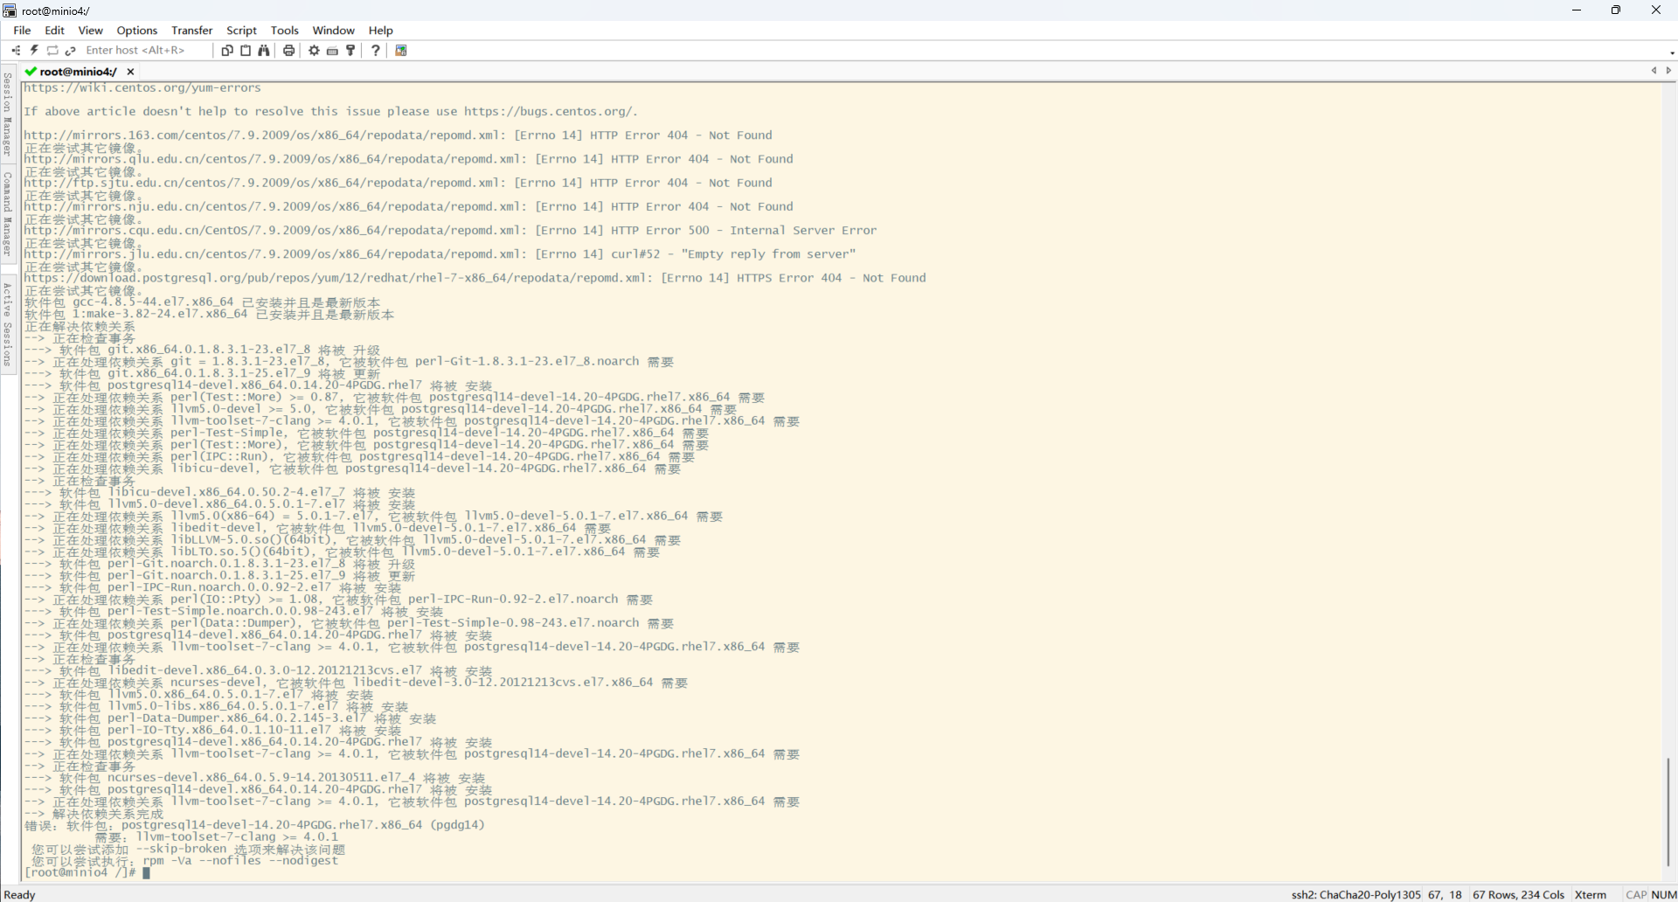Viewport: 1678px width, 902px height.
Task: Click the "解决依赖关系完成" line
Action: [94, 814]
